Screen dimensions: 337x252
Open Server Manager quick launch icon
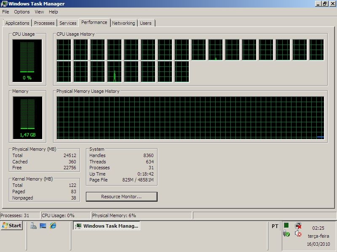click(x=33, y=226)
